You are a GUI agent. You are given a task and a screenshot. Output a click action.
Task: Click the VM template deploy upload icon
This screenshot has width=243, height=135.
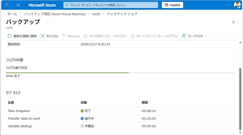[x=85, y=36]
